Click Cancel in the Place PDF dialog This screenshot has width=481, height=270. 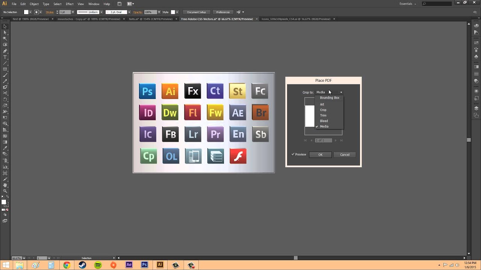click(x=344, y=154)
